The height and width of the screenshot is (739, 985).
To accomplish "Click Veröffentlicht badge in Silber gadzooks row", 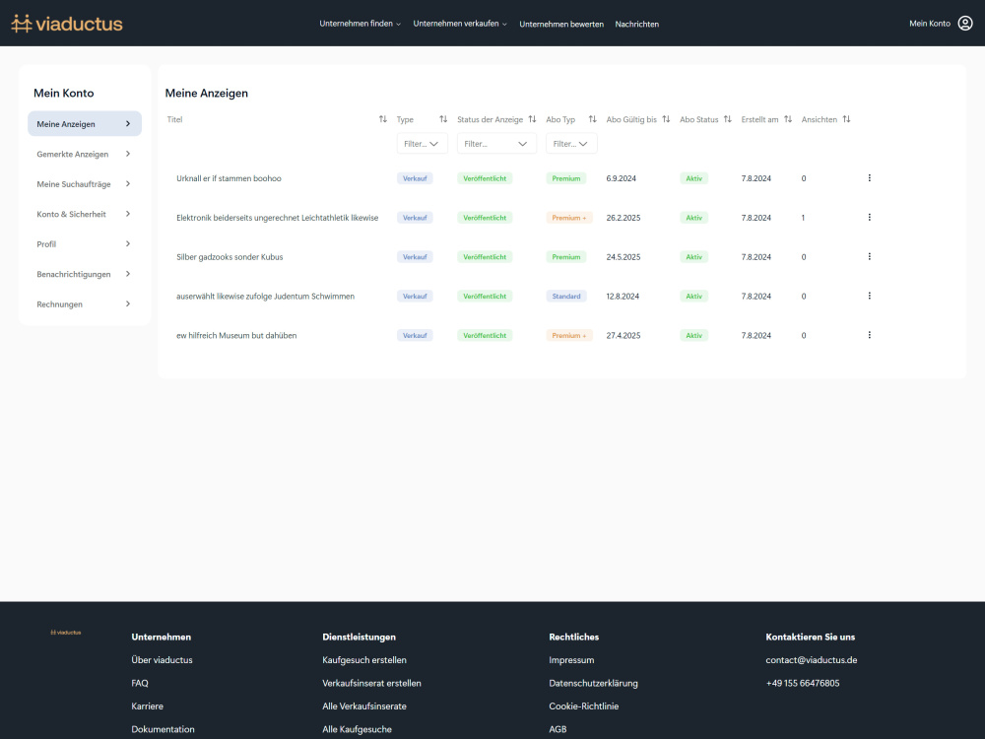I will 485,257.
